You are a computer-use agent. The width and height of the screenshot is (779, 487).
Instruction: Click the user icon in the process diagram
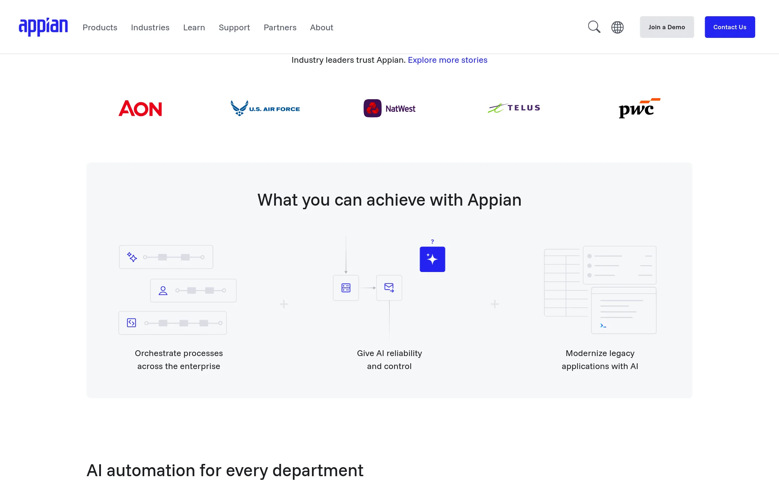click(163, 290)
